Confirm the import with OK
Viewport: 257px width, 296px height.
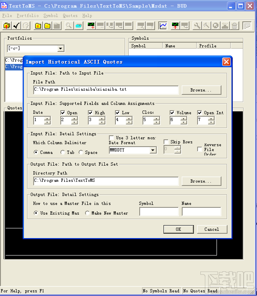click(178, 229)
